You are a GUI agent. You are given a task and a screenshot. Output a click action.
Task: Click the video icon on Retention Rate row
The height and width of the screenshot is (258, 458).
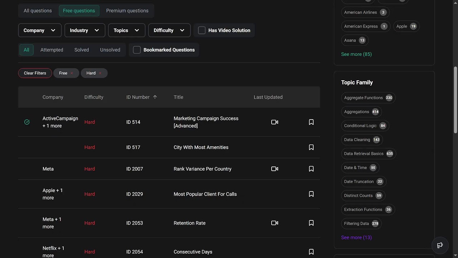coord(274,223)
